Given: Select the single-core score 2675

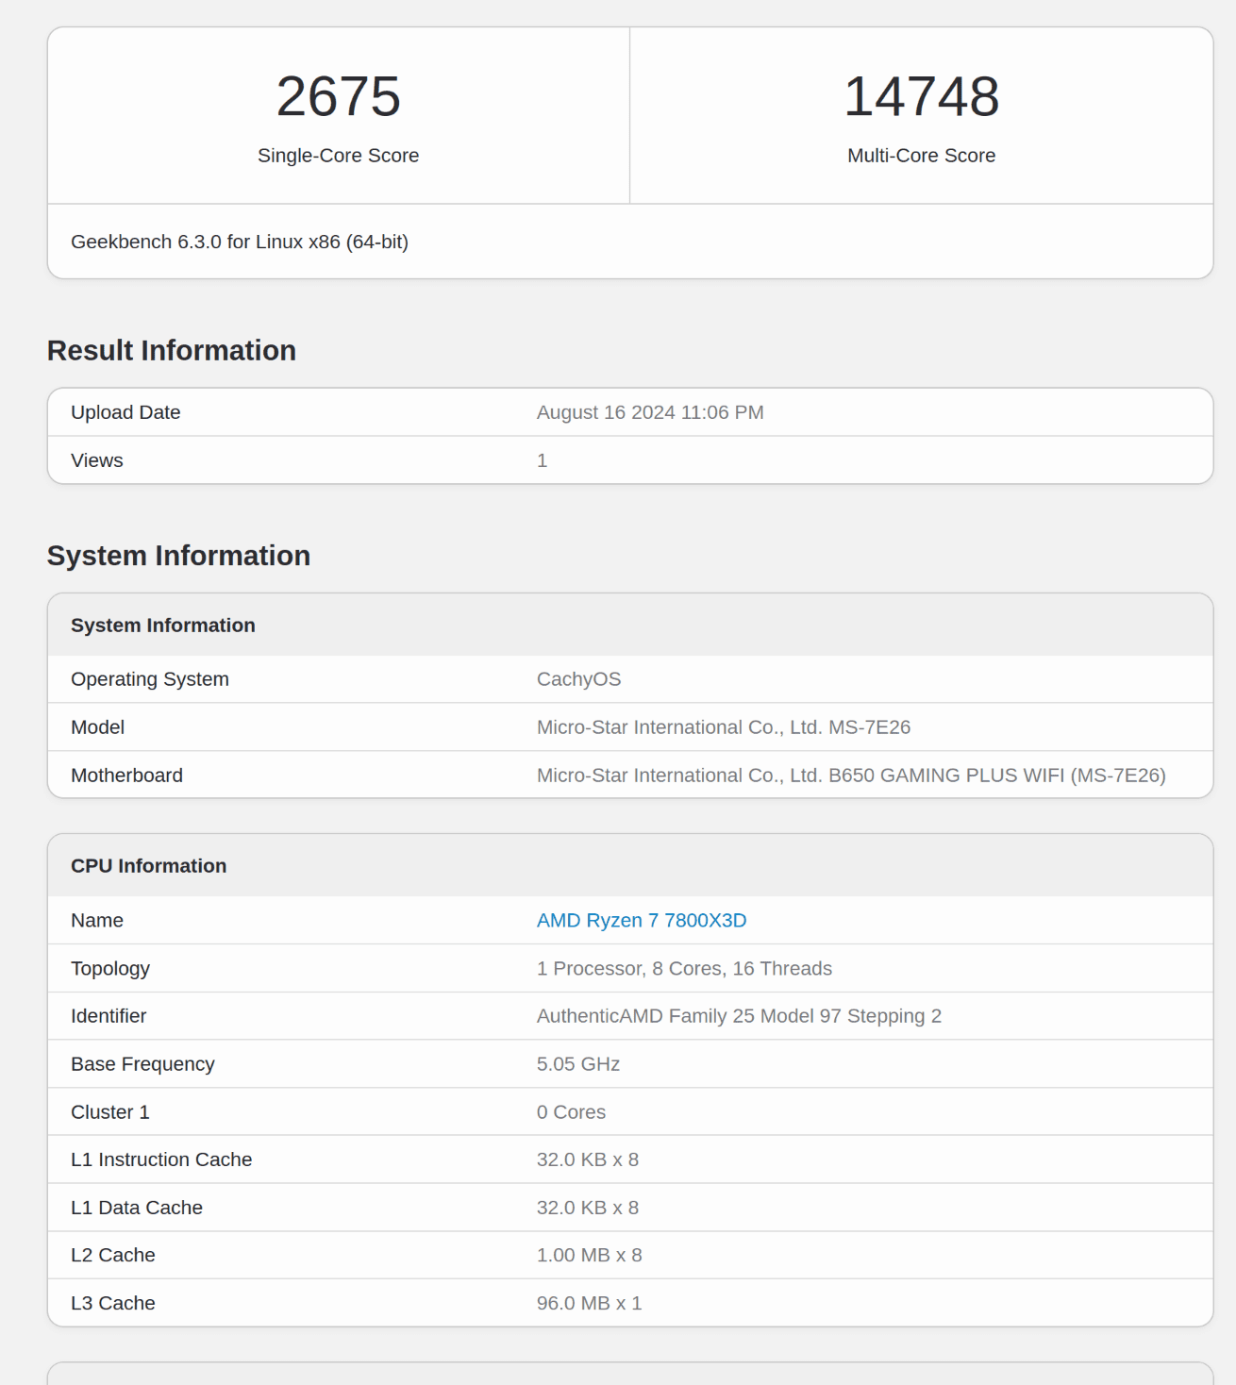Looking at the screenshot, I should 339,96.
